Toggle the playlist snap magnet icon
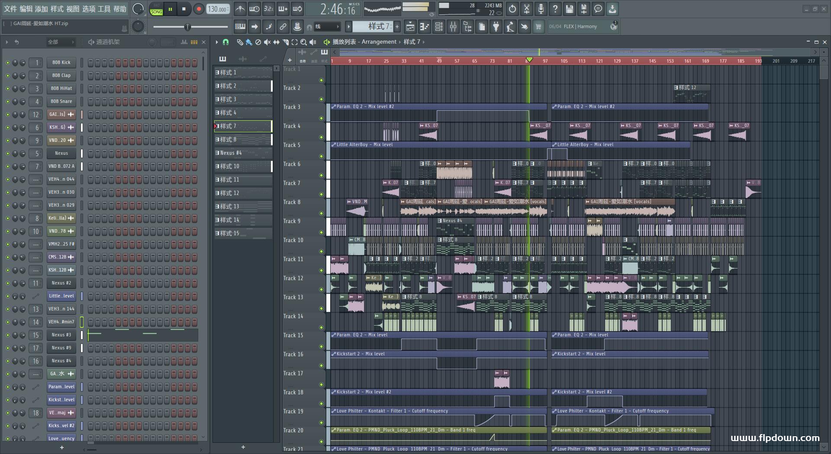831x454 pixels. (225, 42)
